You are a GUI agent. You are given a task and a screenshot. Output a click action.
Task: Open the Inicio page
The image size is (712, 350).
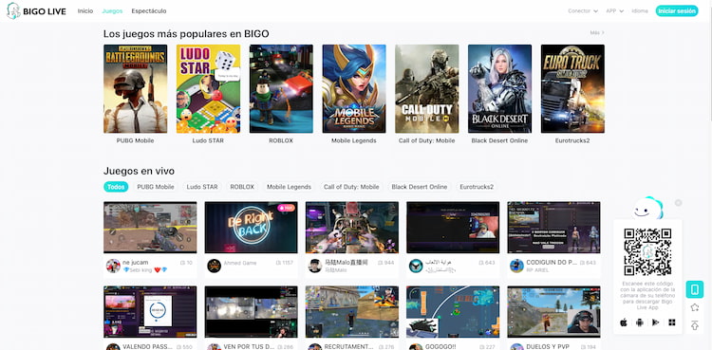[84, 10]
